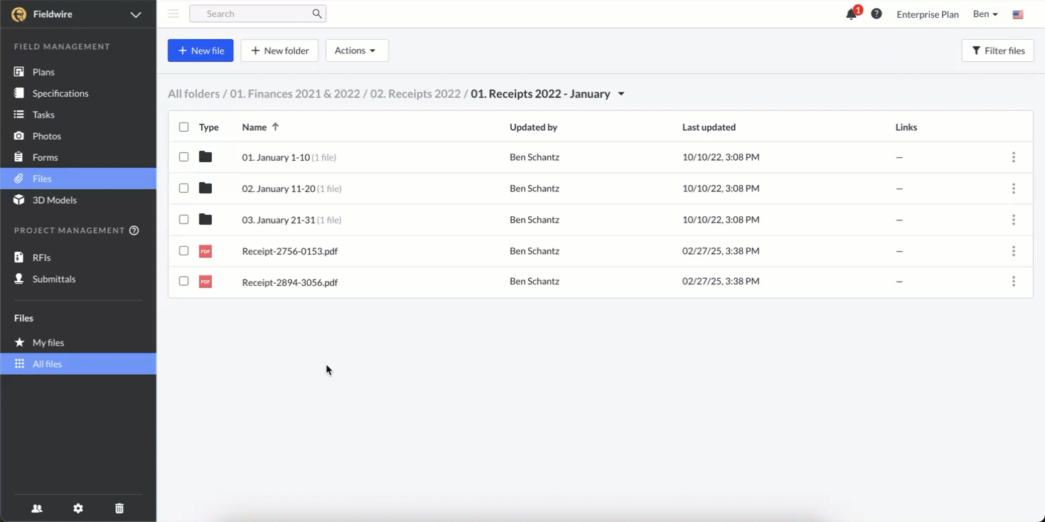Screen dimensions: 1045x522
Task: Click the hamburger menu icon beside search
Action: pos(173,14)
